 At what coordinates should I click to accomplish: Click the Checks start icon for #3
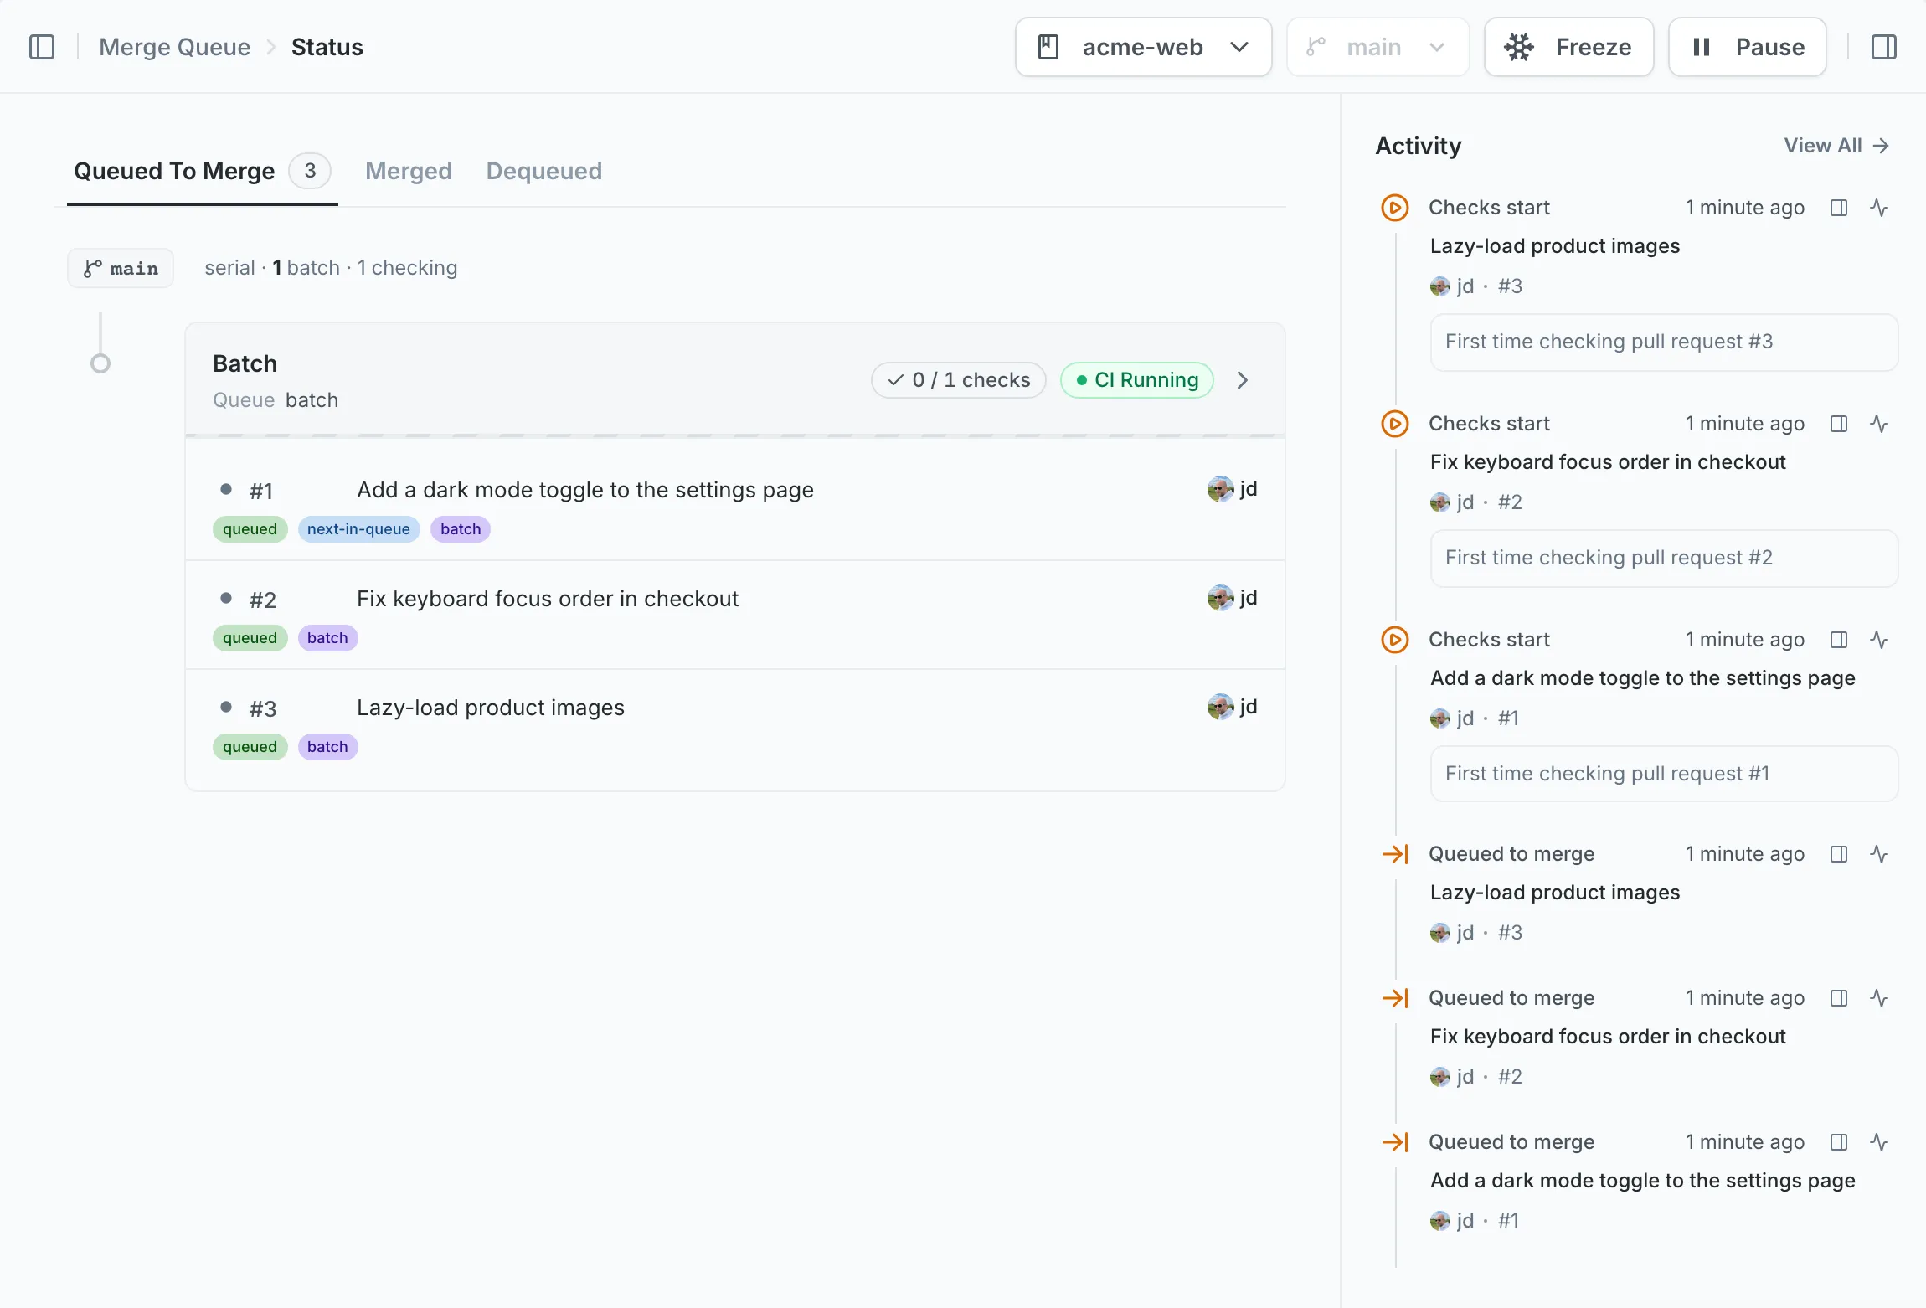coord(1394,208)
